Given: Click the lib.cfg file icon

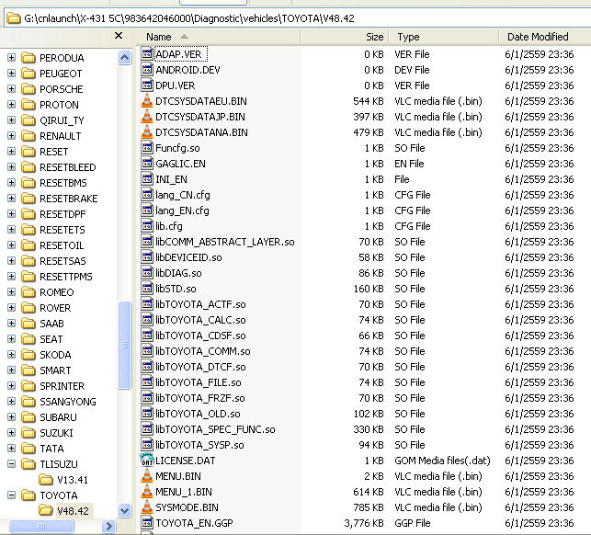Looking at the screenshot, I should point(147,226).
